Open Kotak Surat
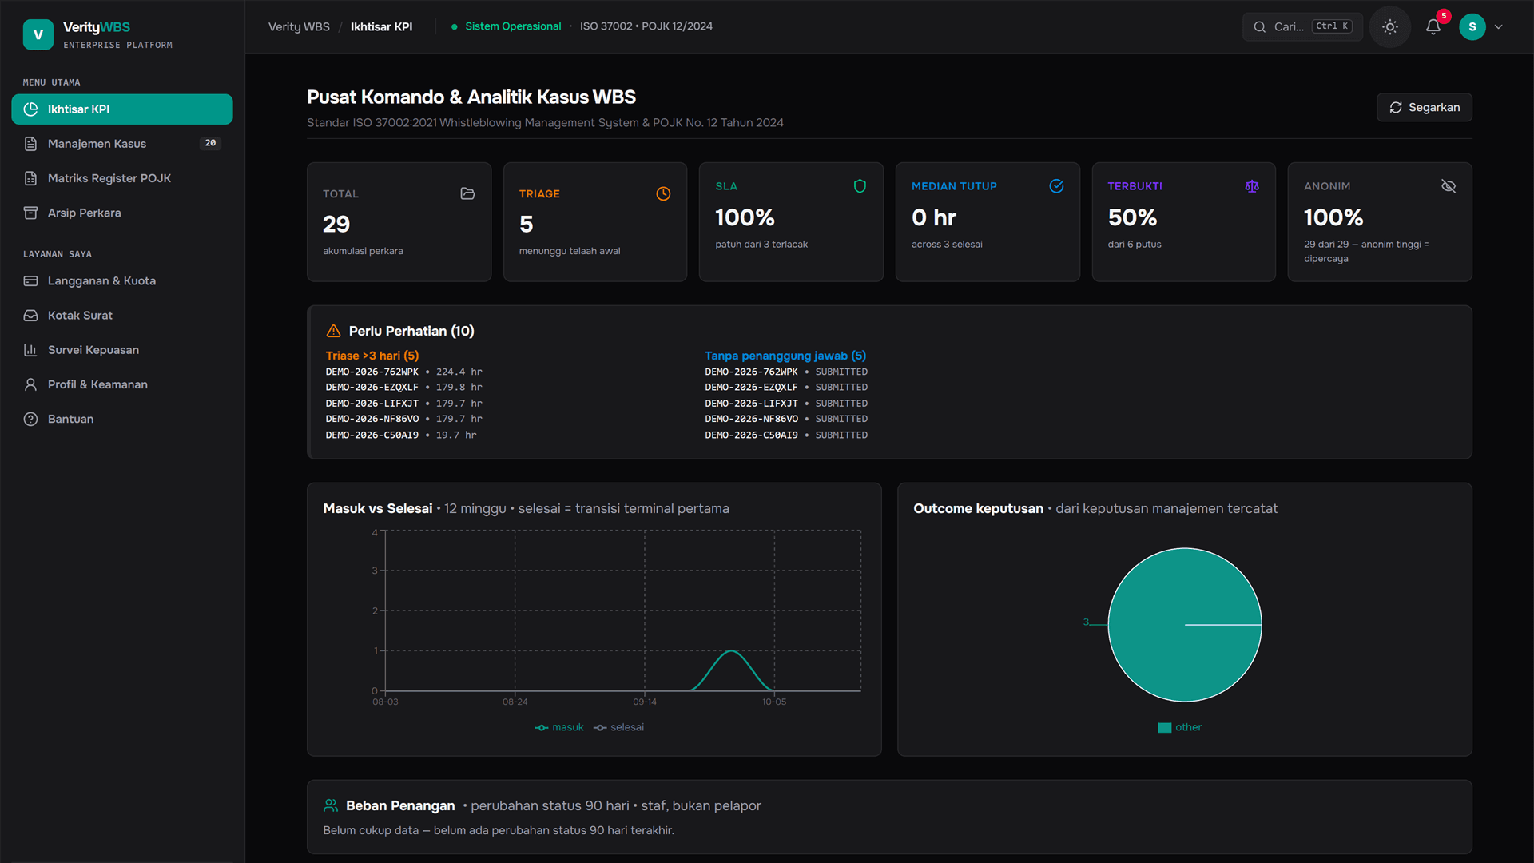Image resolution: width=1534 pixels, height=863 pixels. (x=122, y=316)
